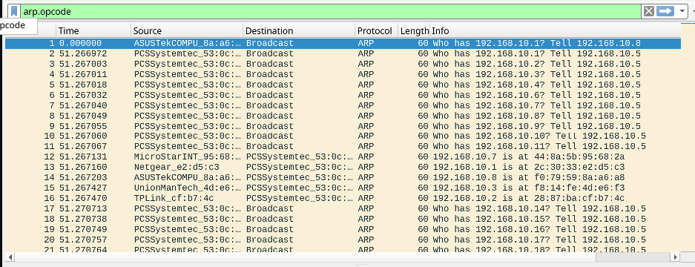Clear the display filter with X button
The width and height of the screenshot is (695, 267).
[x=648, y=12]
